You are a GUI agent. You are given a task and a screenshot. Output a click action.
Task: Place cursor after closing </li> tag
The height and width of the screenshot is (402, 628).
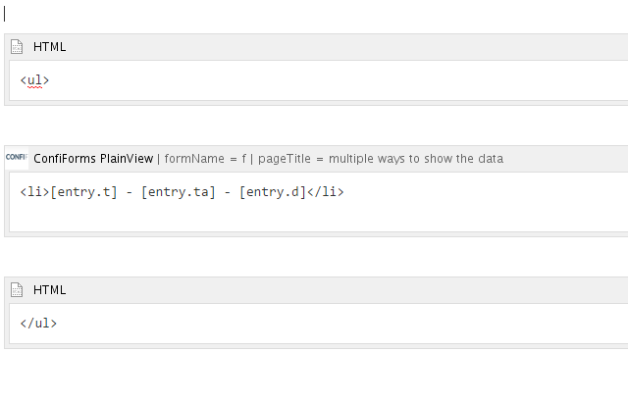344,192
